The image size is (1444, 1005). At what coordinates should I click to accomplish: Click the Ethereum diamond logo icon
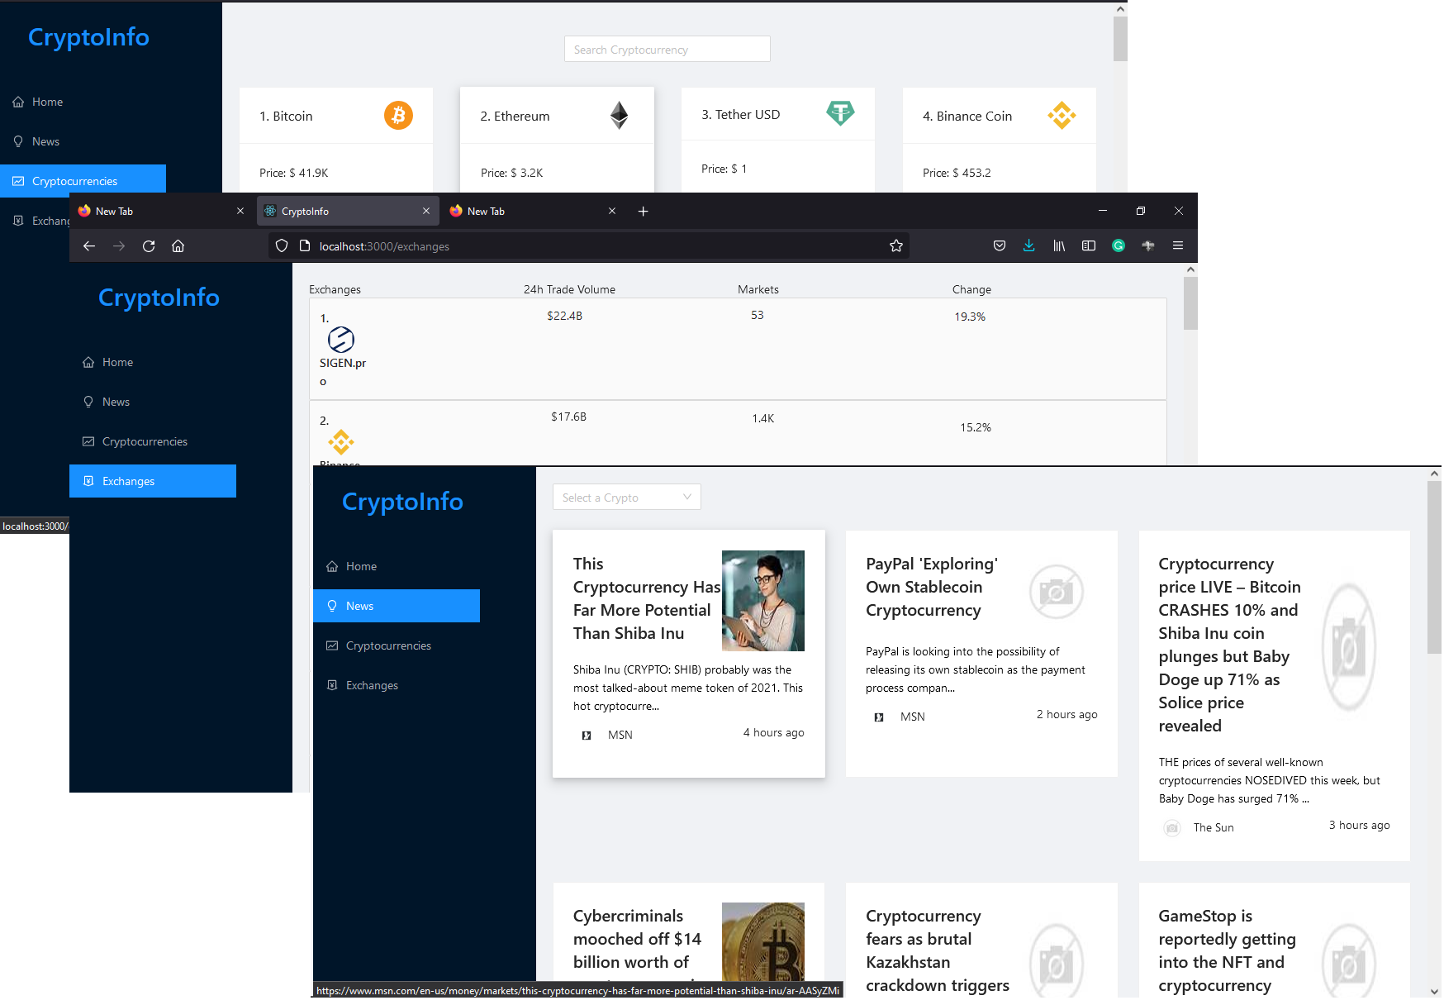pos(619,115)
